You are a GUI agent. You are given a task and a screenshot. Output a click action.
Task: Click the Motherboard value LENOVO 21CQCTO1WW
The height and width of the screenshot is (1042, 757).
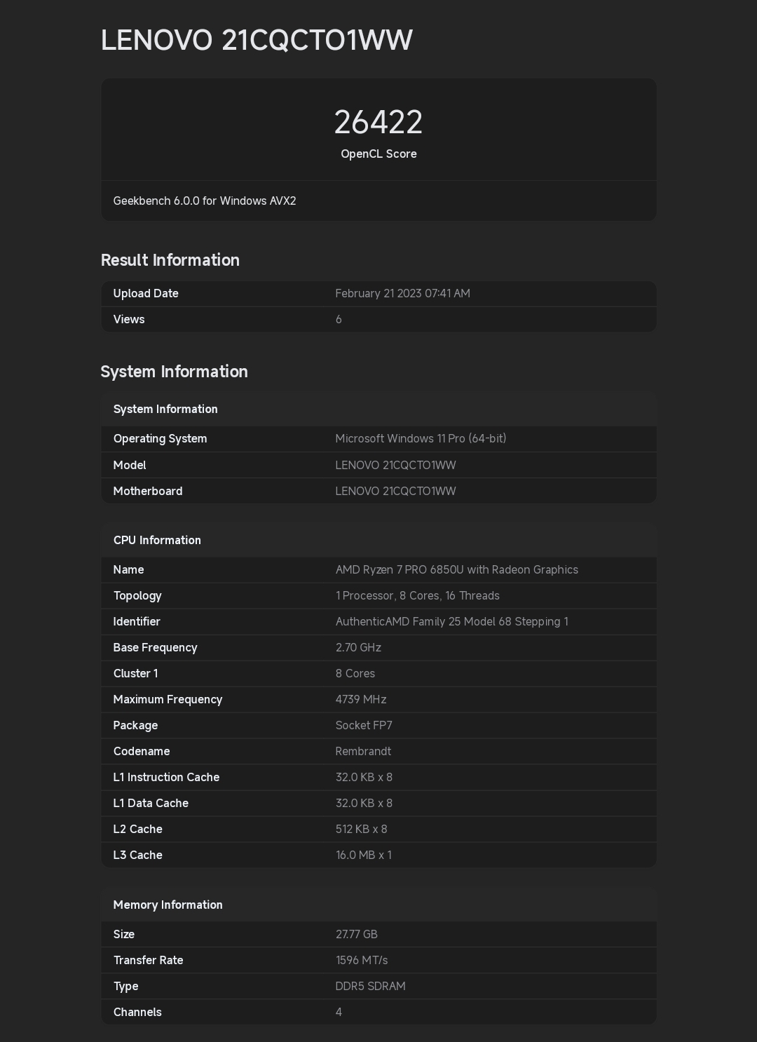tap(395, 491)
